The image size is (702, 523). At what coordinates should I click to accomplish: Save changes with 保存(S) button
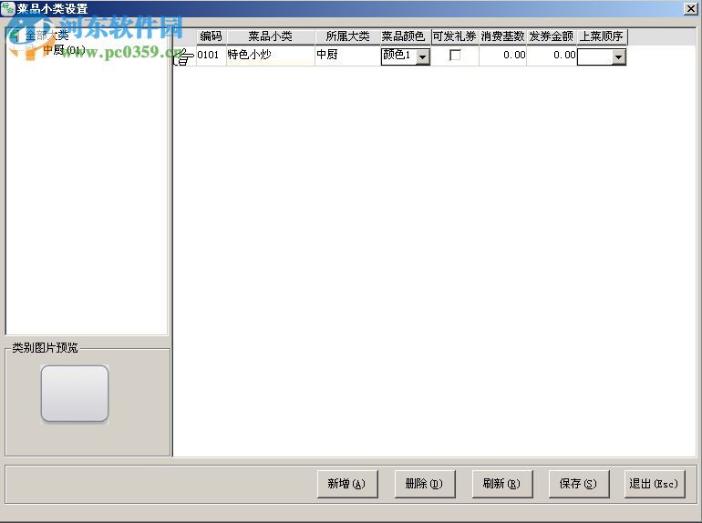tap(579, 484)
